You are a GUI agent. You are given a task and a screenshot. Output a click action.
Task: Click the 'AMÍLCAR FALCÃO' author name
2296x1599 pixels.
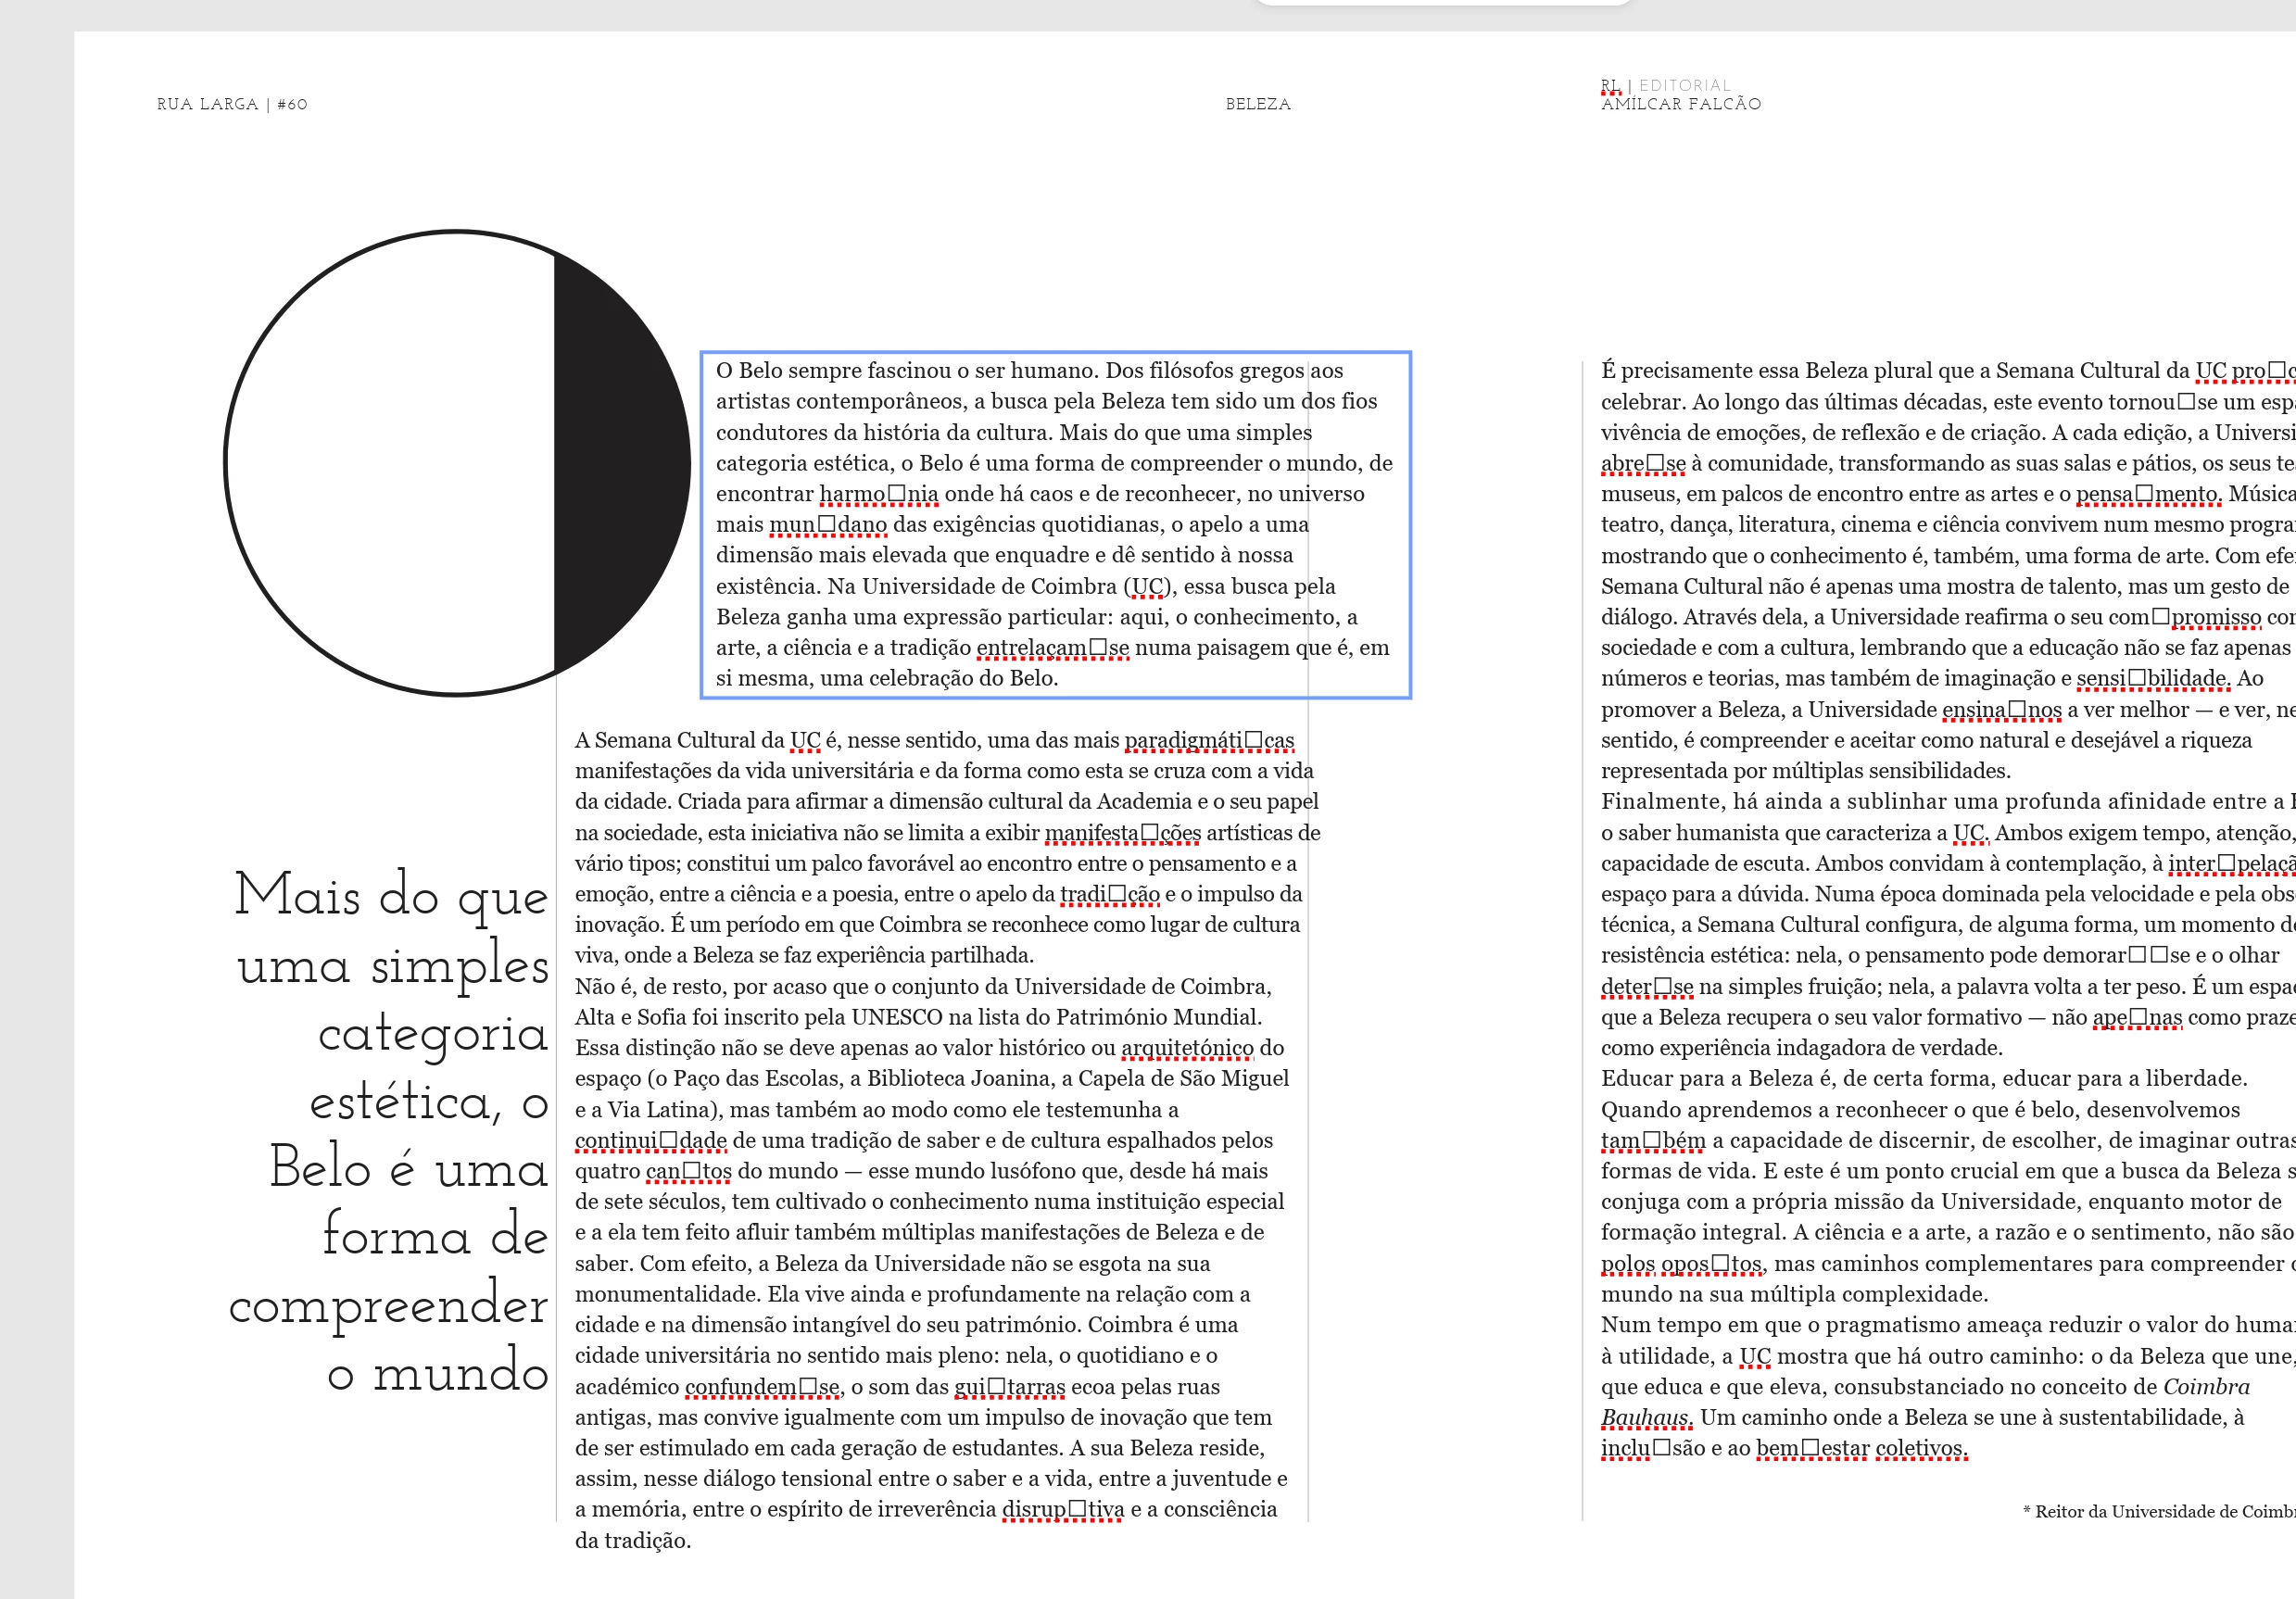pyautogui.click(x=1681, y=104)
